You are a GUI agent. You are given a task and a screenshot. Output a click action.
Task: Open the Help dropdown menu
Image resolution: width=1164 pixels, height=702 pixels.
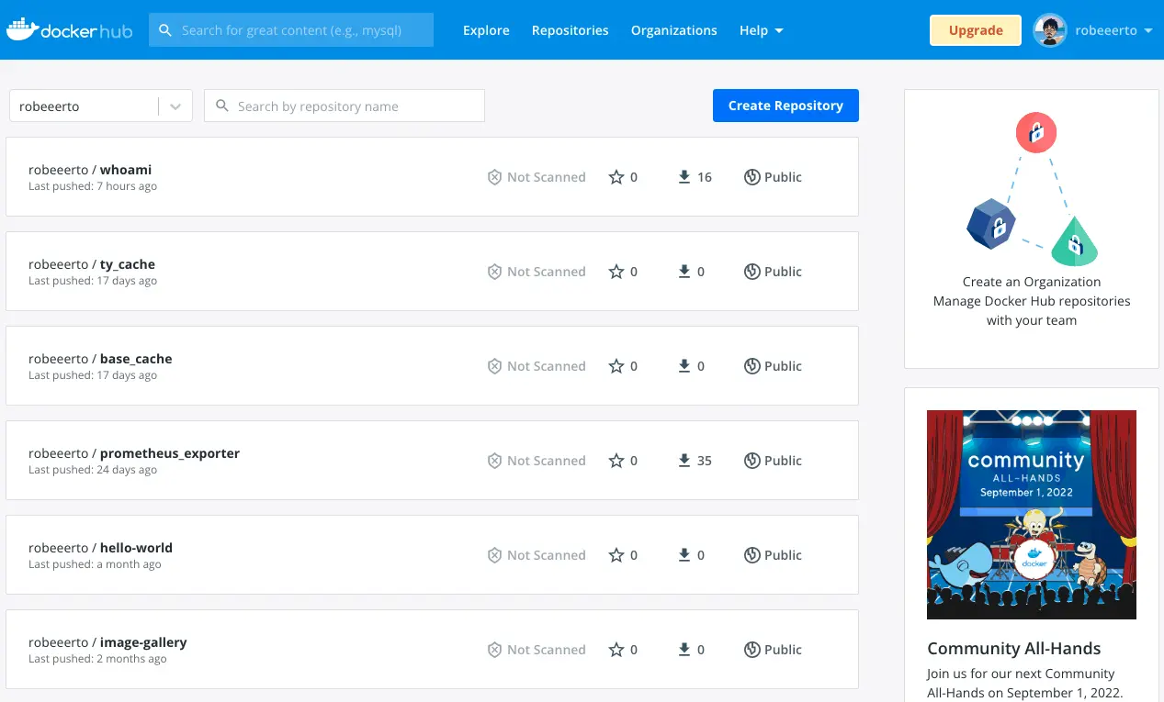[761, 30]
